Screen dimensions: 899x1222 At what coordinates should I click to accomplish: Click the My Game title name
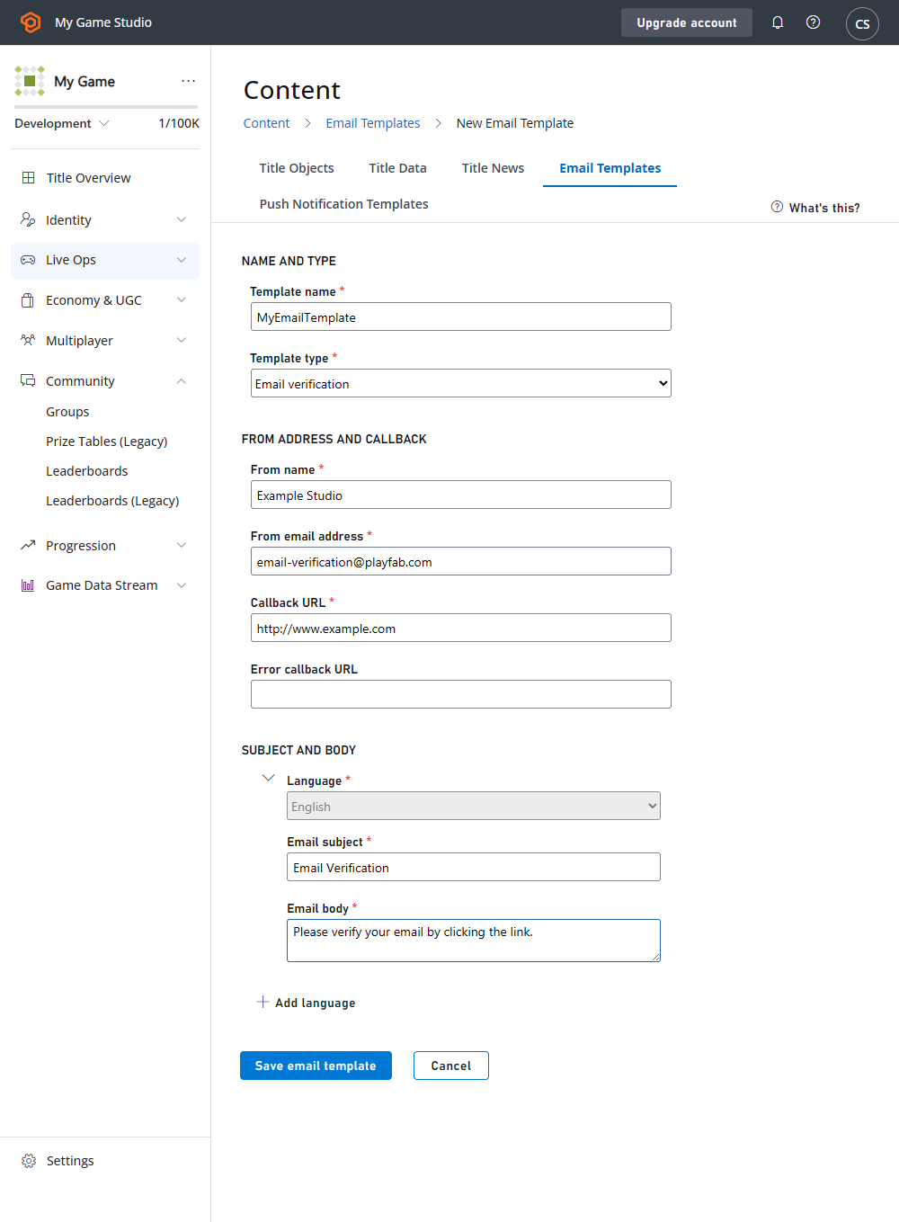point(85,81)
